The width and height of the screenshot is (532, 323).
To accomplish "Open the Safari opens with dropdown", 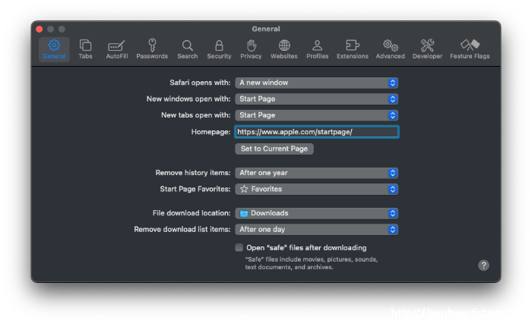I will click(x=317, y=83).
